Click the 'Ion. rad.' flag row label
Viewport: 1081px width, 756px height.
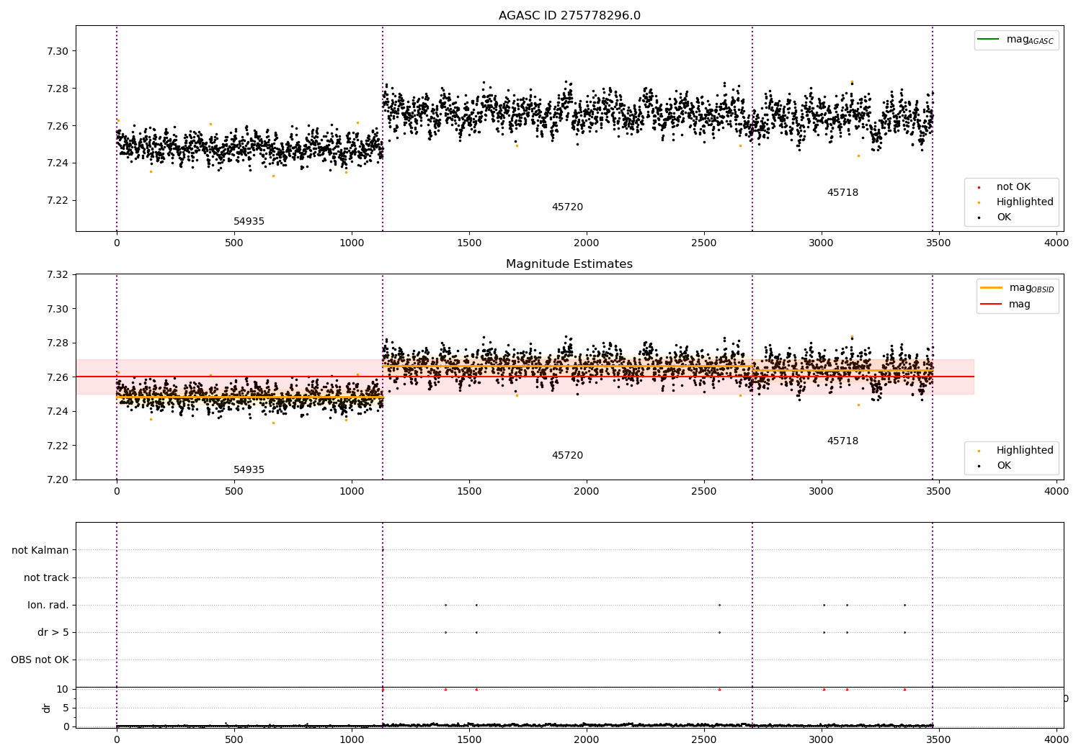[x=48, y=606]
